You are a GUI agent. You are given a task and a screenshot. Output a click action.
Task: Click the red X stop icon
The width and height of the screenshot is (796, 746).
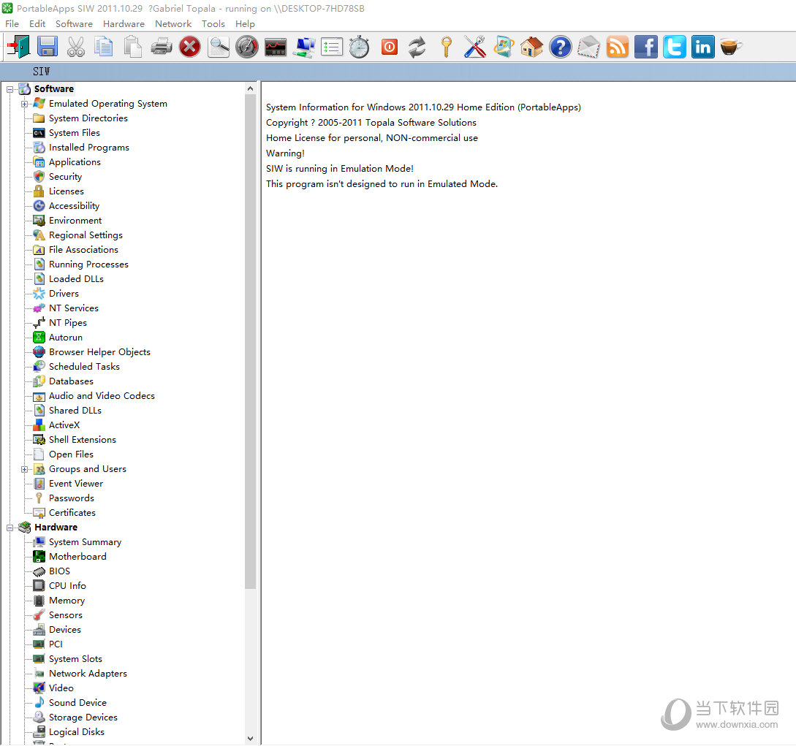(190, 47)
